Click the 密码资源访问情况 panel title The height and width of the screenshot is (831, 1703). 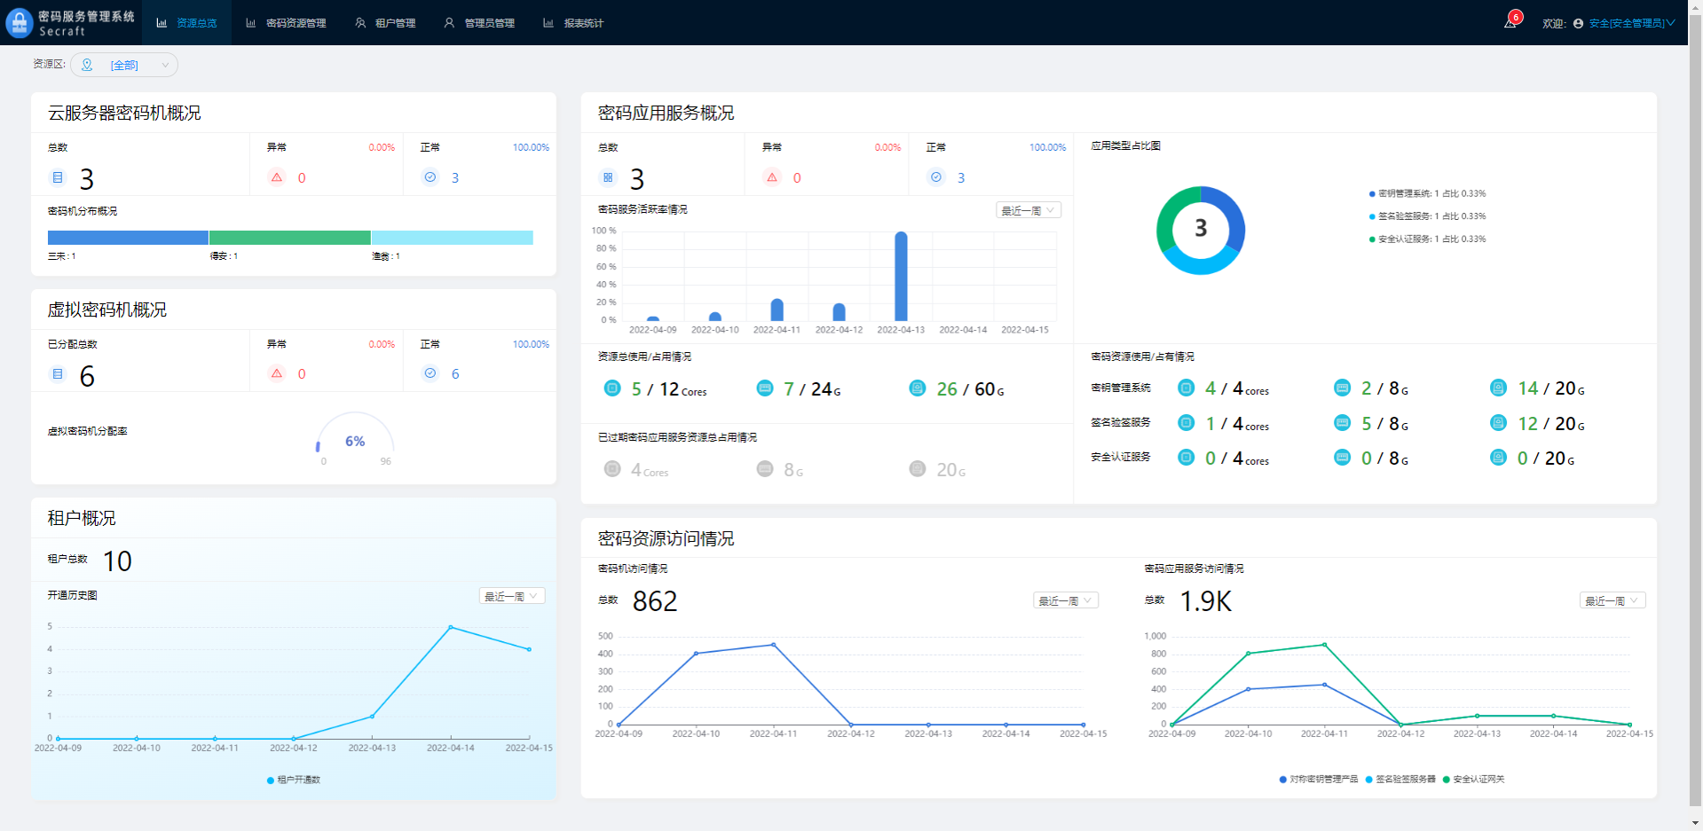click(666, 539)
